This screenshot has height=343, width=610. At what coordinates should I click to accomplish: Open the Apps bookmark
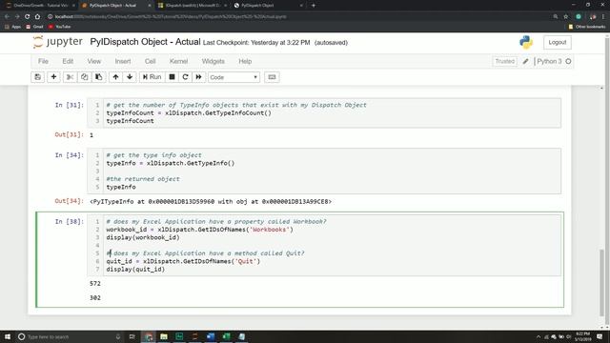(x=12, y=27)
